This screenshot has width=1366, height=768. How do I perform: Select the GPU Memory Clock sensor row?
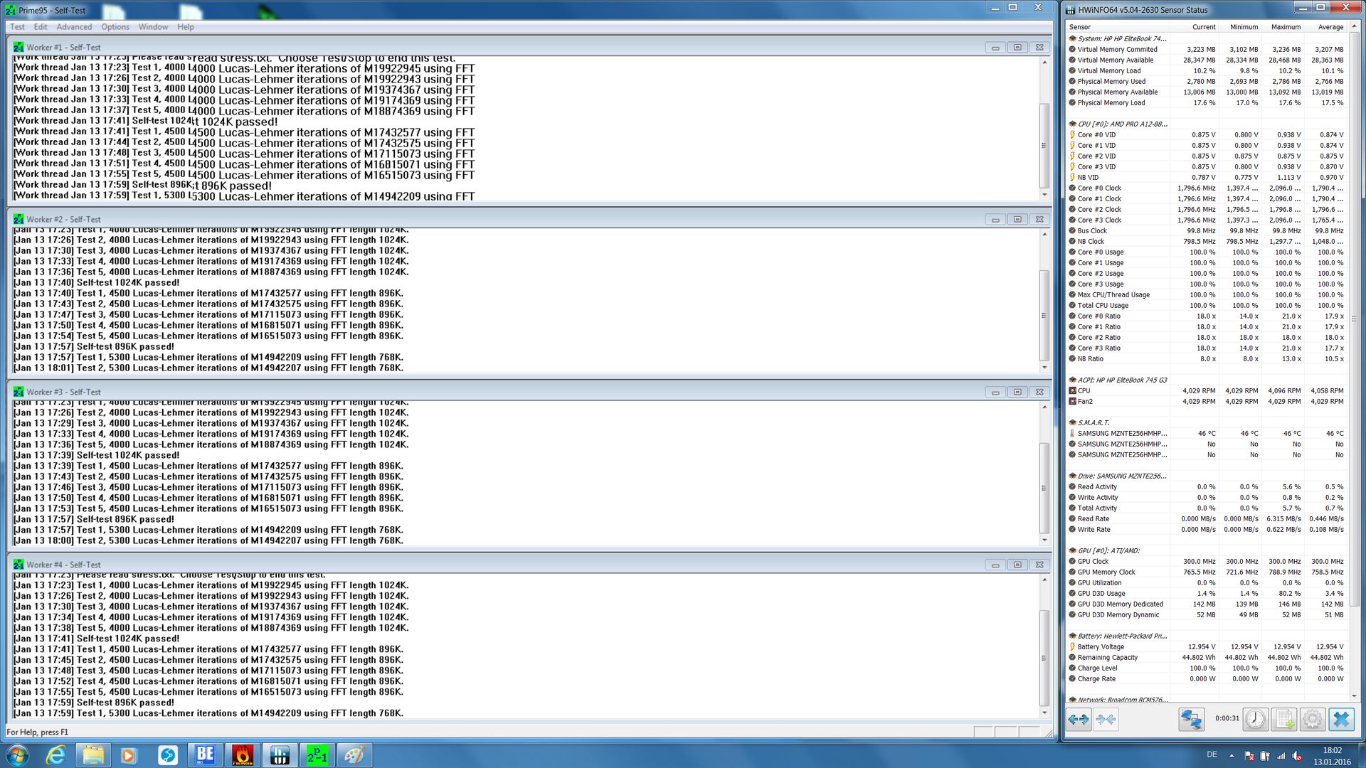point(1206,572)
